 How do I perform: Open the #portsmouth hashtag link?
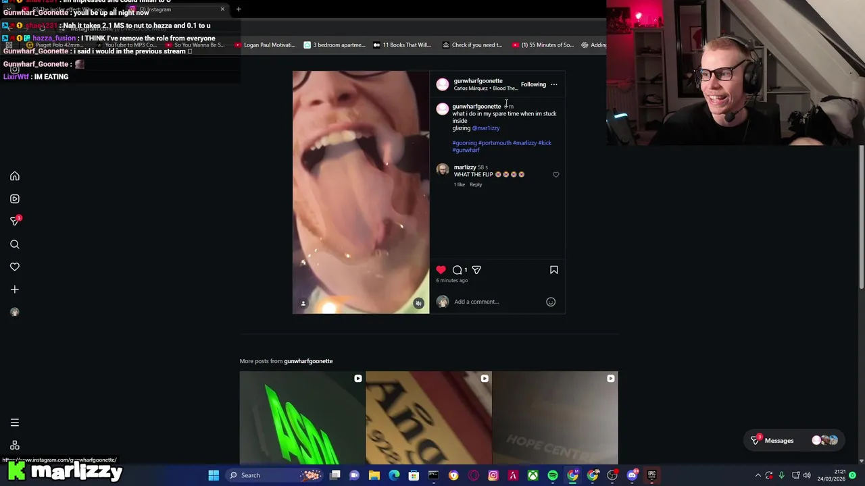click(x=495, y=143)
